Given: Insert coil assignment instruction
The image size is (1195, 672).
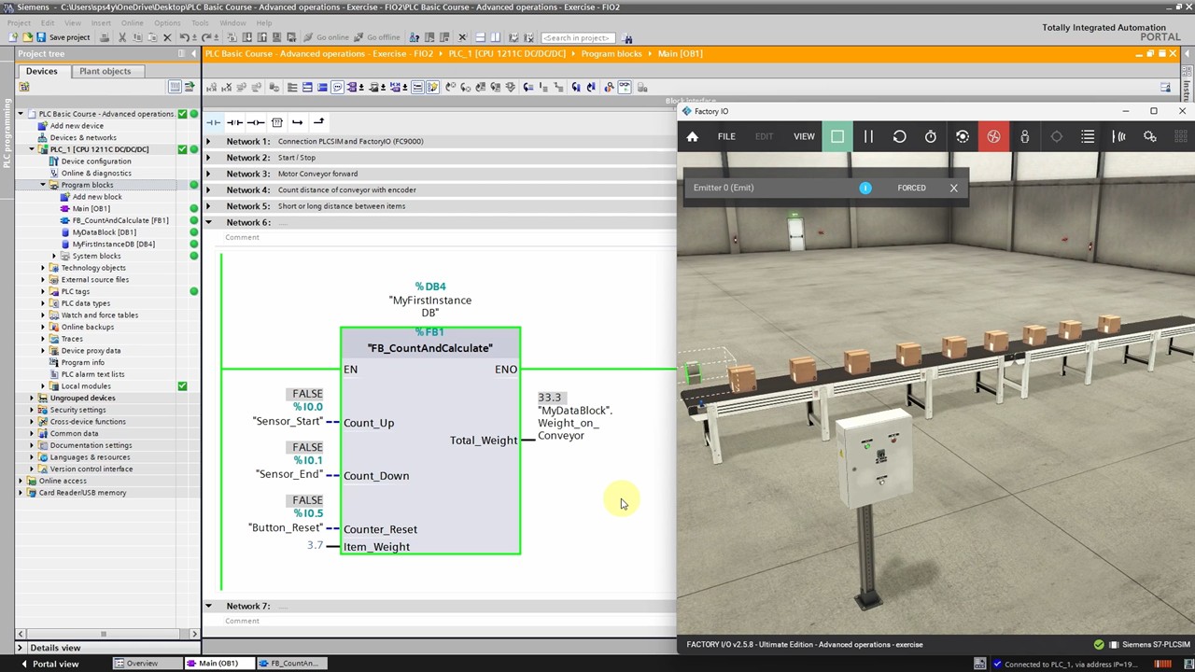Looking at the screenshot, I should (255, 122).
